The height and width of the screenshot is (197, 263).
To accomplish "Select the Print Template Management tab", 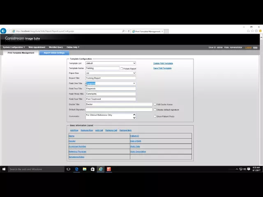I will click(x=21, y=53).
